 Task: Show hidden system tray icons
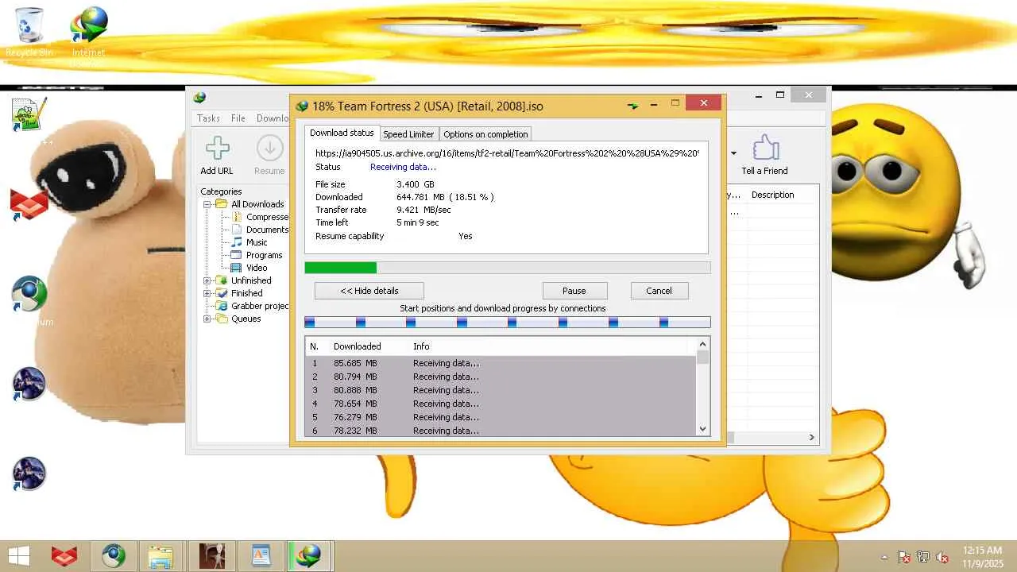[885, 557]
